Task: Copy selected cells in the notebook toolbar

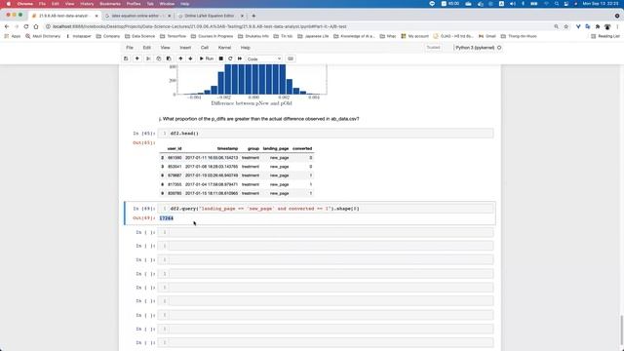Action: pos(158,58)
